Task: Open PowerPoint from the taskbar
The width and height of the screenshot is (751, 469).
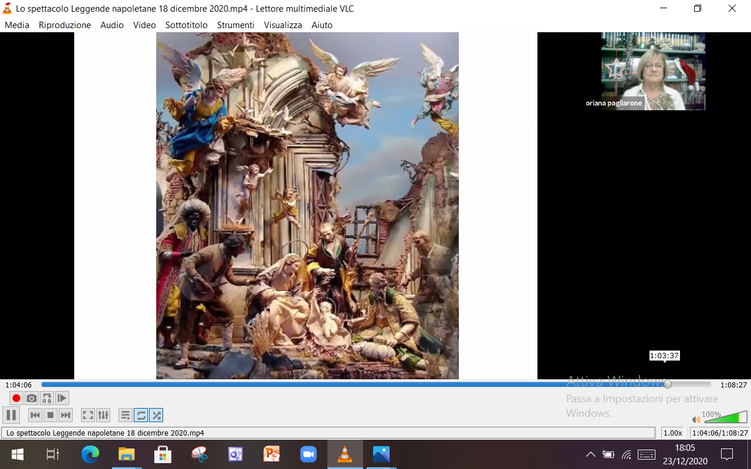Action: point(272,454)
